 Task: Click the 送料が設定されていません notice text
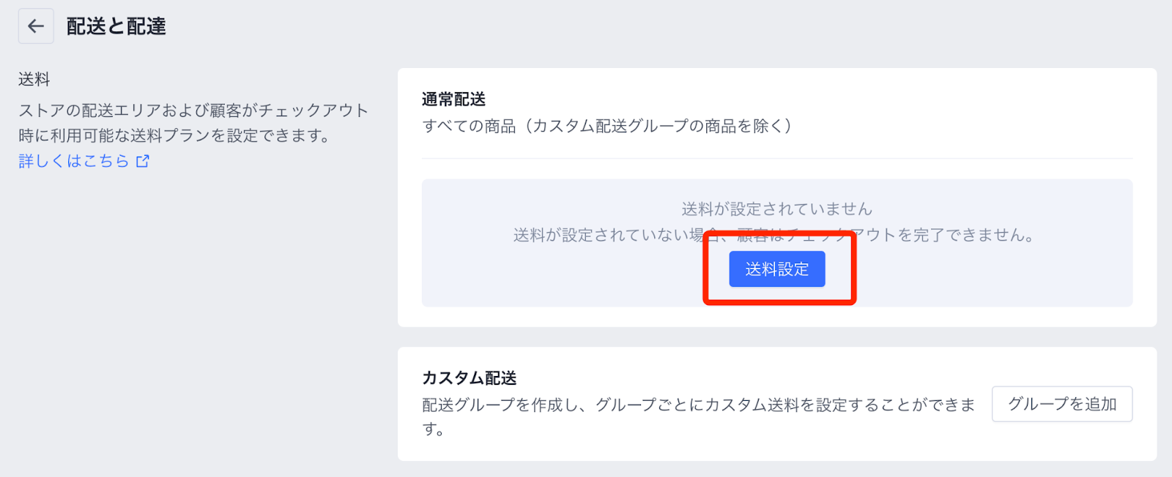click(x=777, y=209)
